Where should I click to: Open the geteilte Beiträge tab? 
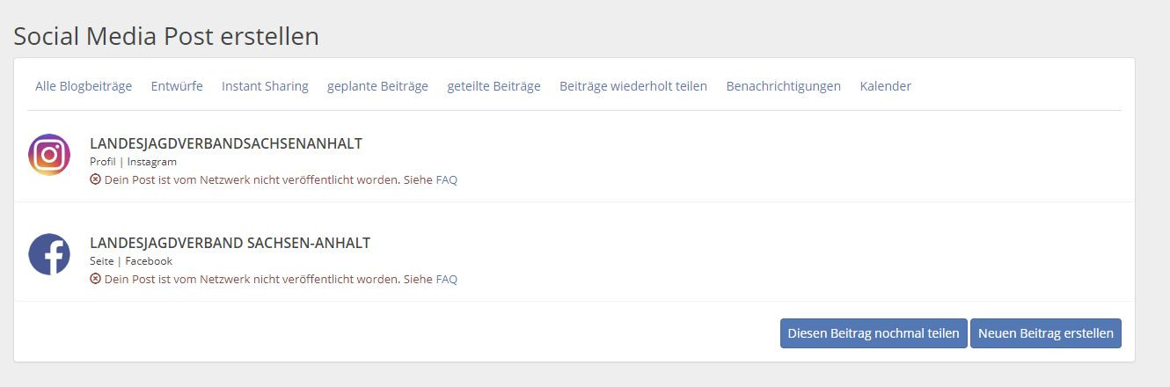[494, 86]
